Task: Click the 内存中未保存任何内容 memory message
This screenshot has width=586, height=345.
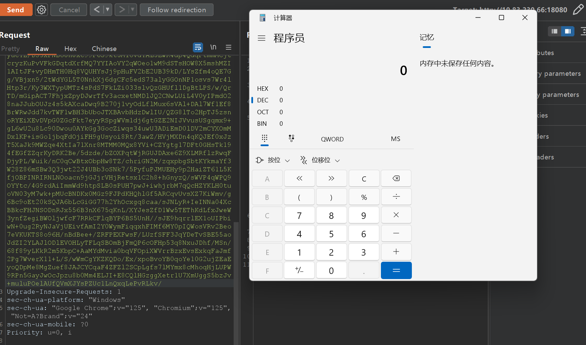Action: 457,63
